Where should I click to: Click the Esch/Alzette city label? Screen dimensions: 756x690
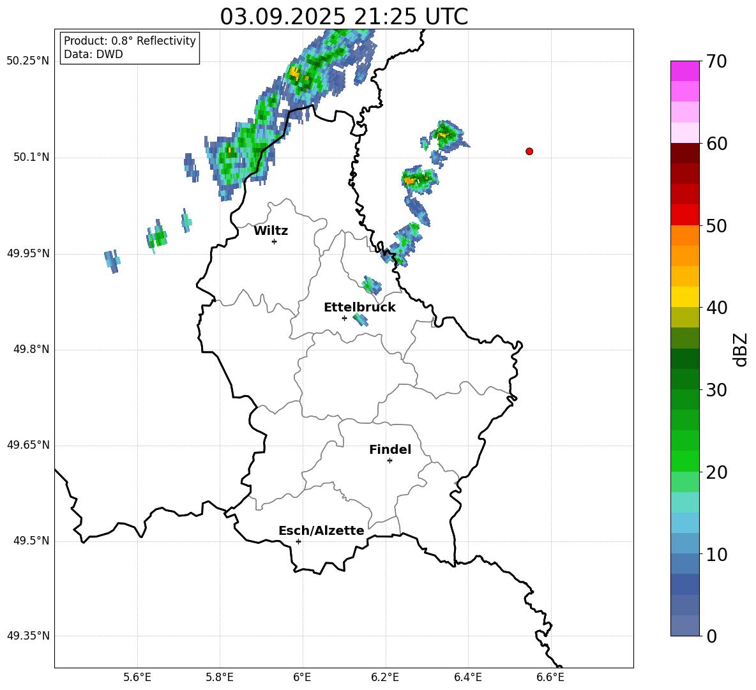[x=321, y=530]
